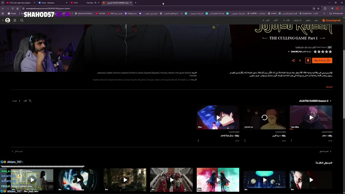Show more bookmarks with the chevron

coord(324,13)
